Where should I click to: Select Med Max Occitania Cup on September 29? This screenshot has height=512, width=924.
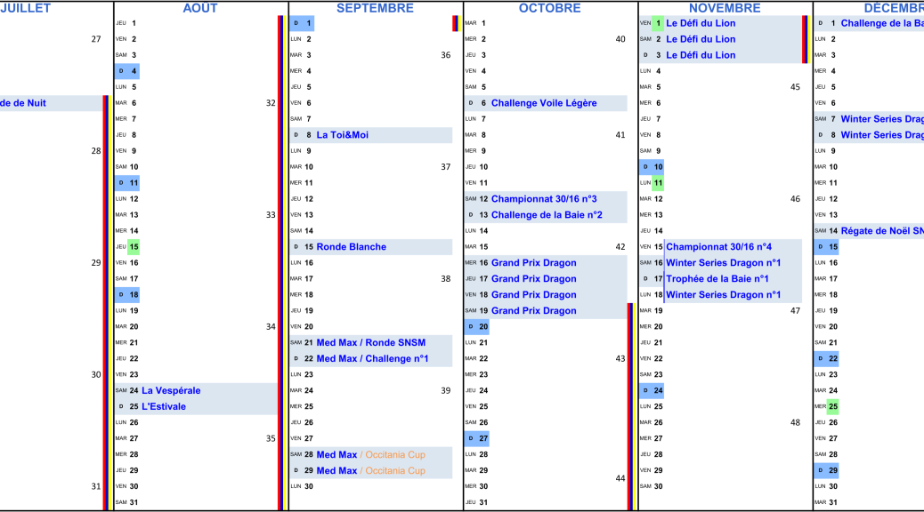tap(370, 471)
